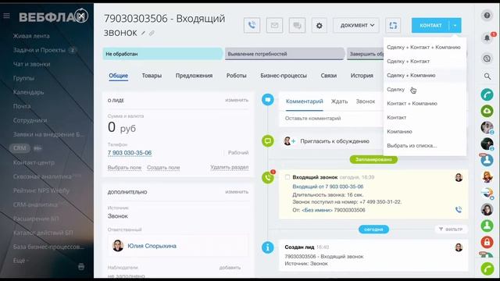The height and width of the screenshot is (281, 500).
Task: Click the search magnifier in the right panel
Action: [487, 76]
